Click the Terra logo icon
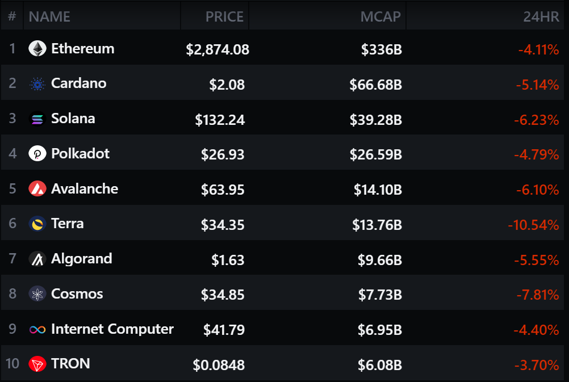Image resolution: width=569 pixels, height=382 pixels. (x=37, y=224)
